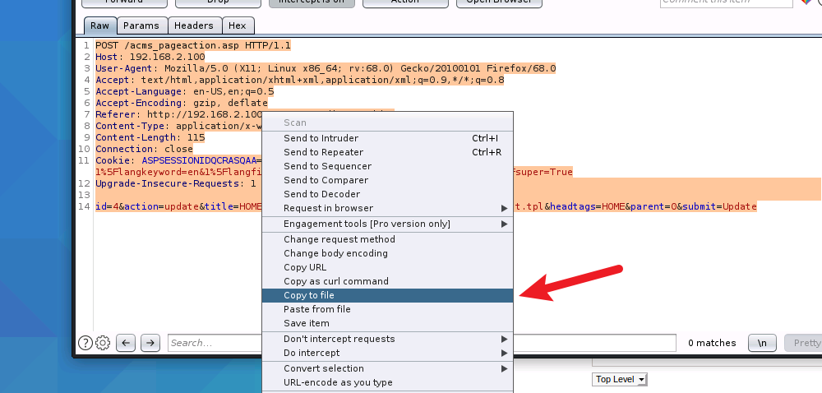Click the Search input field
This screenshot has height=393, width=822.
pyautogui.click(x=214, y=343)
